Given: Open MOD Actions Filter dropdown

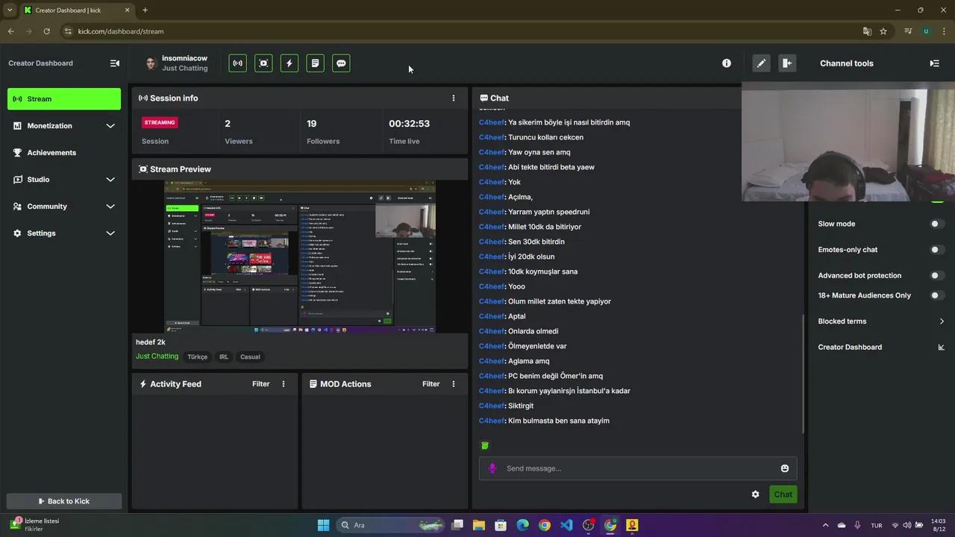Looking at the screenshot, I should [x=430, y=384].
